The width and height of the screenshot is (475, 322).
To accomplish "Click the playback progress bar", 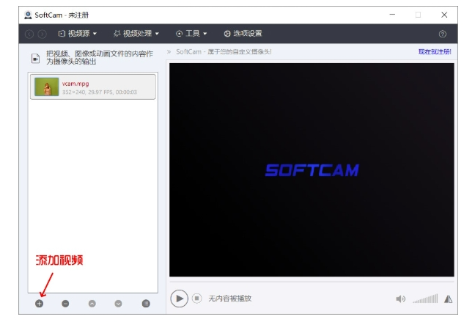I will (312, 282).
